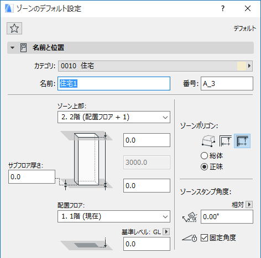
Task: Select the manual zone polygon method icon
Action: pos(208,141)
